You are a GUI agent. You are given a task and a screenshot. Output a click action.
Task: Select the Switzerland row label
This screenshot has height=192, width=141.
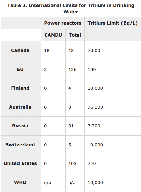click(20, 145)
